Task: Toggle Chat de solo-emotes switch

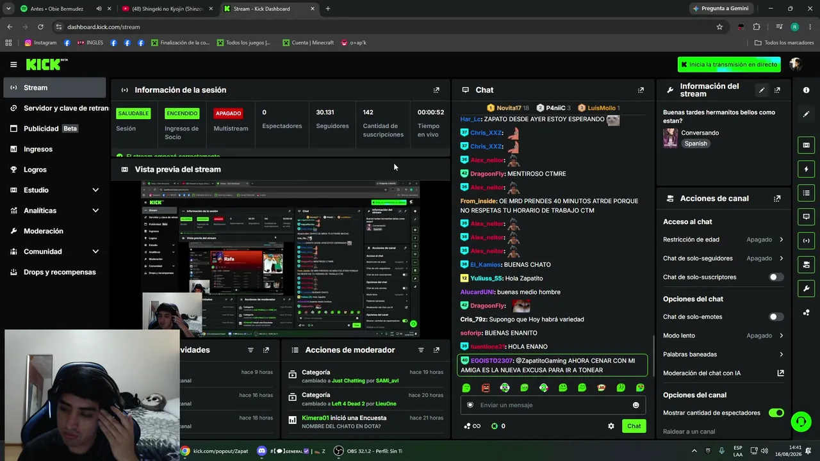Action: (x=776, y=317)
